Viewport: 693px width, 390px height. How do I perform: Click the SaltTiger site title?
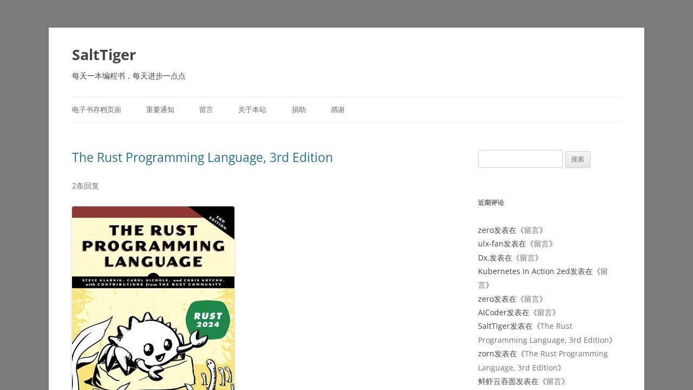[x=104, y=55]
